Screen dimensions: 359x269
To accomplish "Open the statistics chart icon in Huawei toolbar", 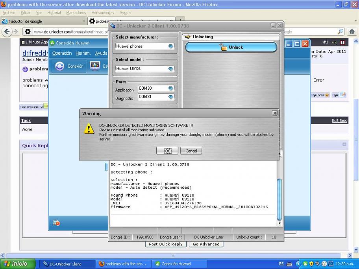I will [95, 66].
